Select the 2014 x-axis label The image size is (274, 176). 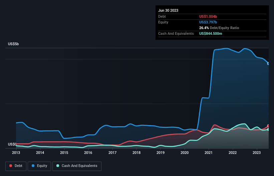click(40, 153)
